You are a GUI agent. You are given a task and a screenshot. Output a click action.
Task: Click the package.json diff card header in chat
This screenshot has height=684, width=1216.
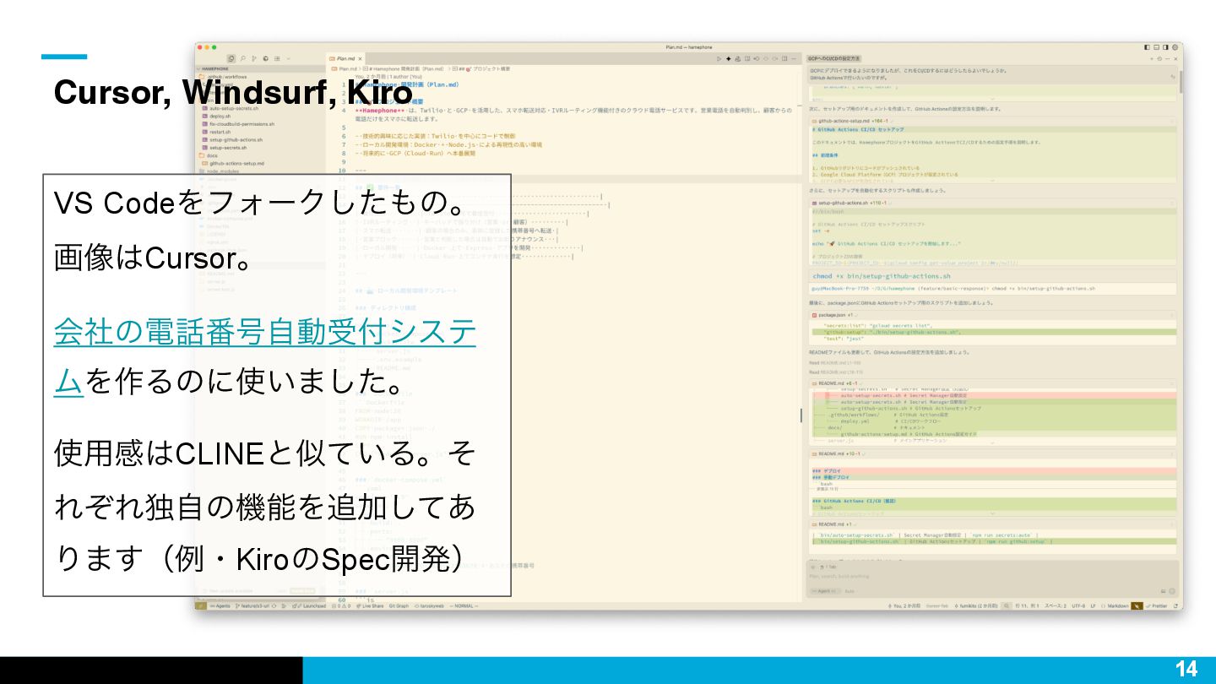tap(992, 314)
